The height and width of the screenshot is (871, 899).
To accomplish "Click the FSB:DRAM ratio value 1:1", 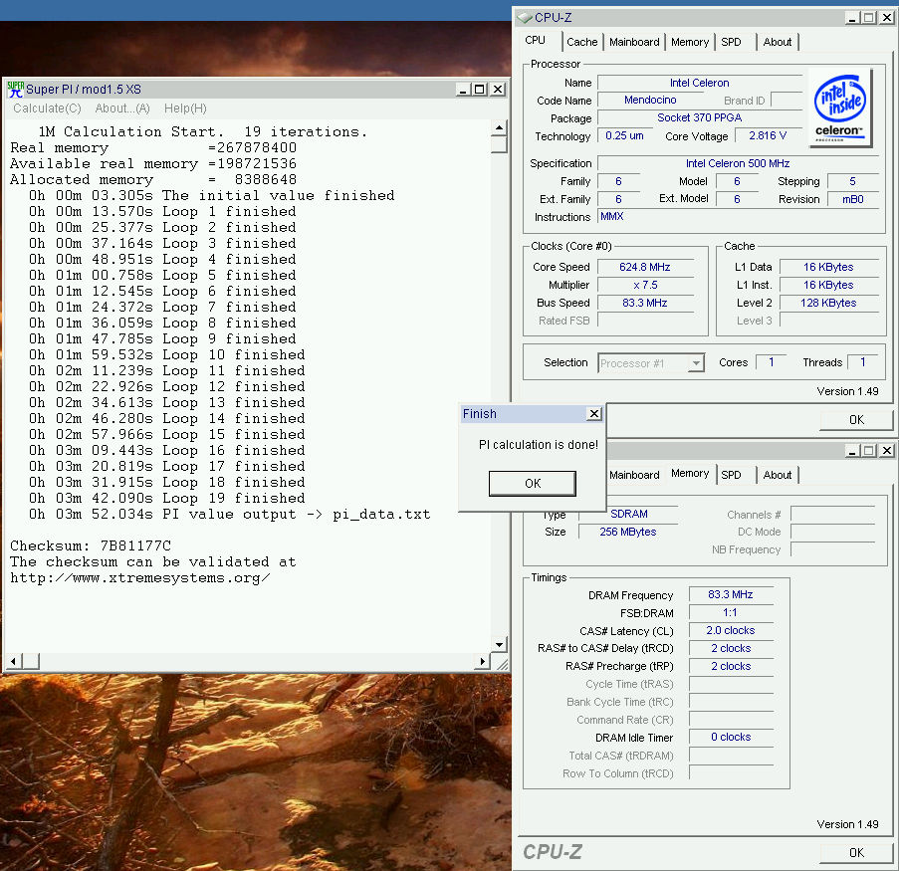I will click(731, 612).
